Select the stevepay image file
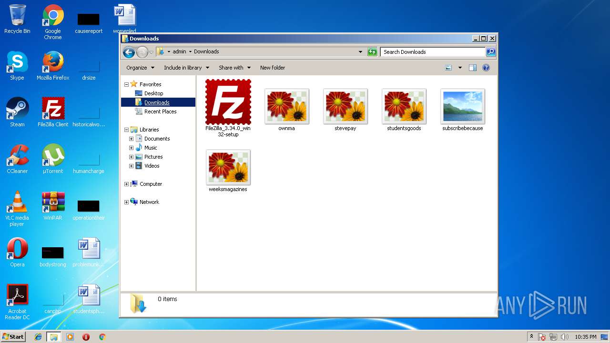Viewport: 610px width, 343px height. [345, 110]
